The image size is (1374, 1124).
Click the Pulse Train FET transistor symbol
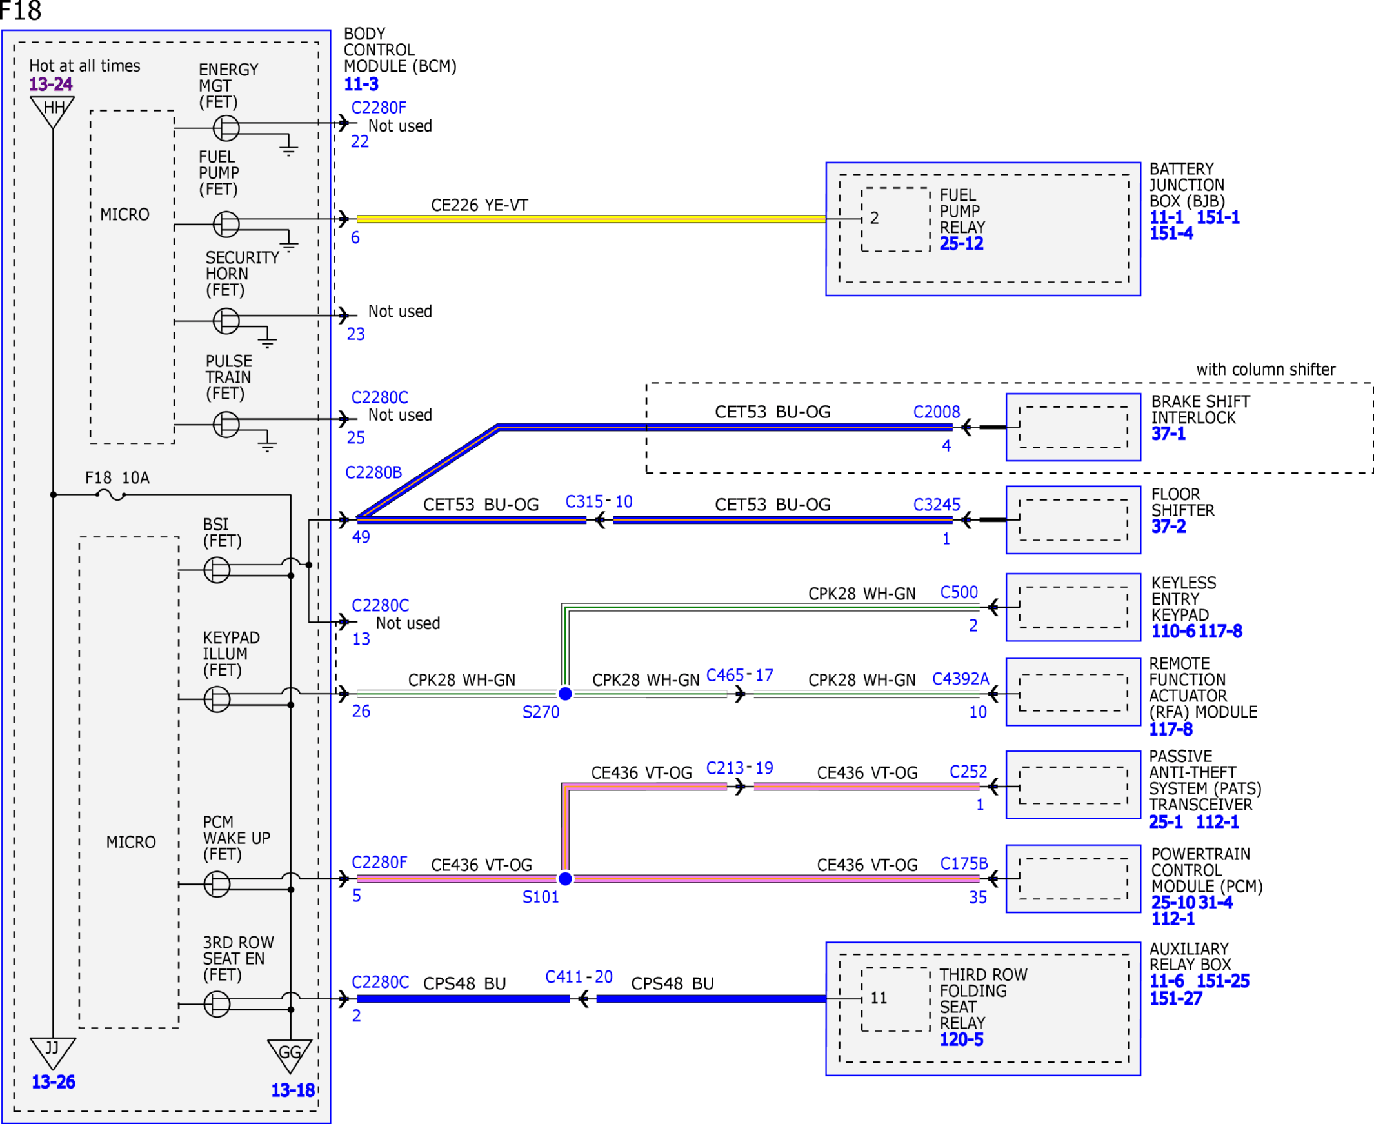click(x=226, y=424)
